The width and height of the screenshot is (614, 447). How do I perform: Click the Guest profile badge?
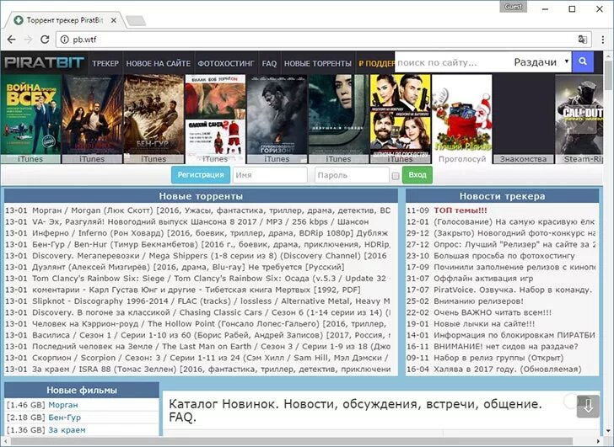[513, 7]
